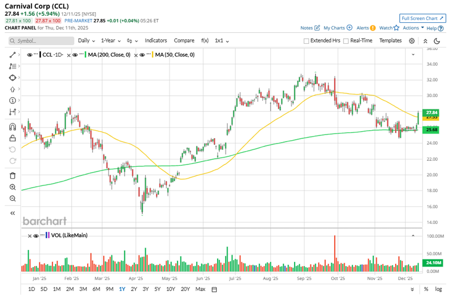The width and height of the screenshot is (449, 298).
Task: Click the trash delete drawings icon
Action: coord(12,175)
